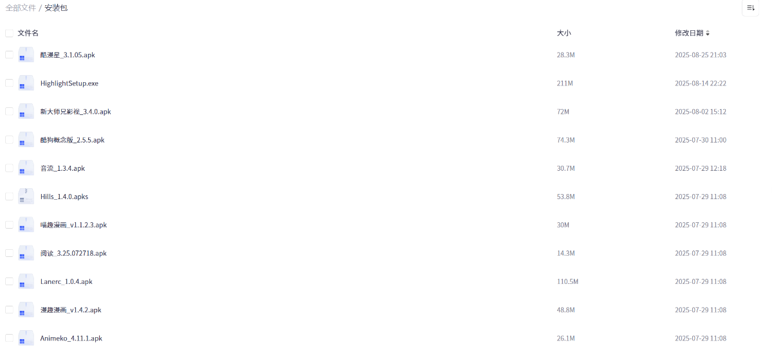This screenshot has height=352, width=772.
Task: Click the HighlightSetup.exe file icon
Action: 26,83
